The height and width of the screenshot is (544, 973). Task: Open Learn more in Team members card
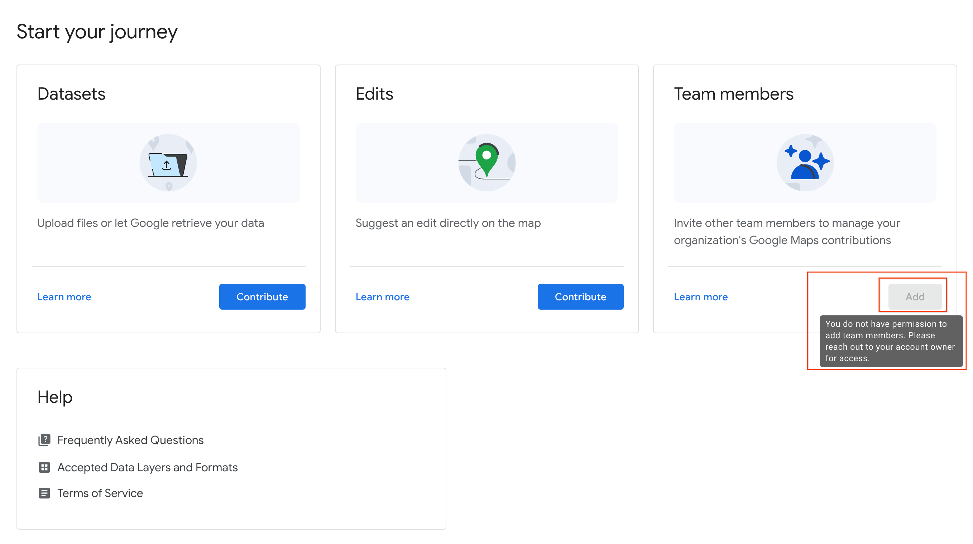tap(701, 297)
